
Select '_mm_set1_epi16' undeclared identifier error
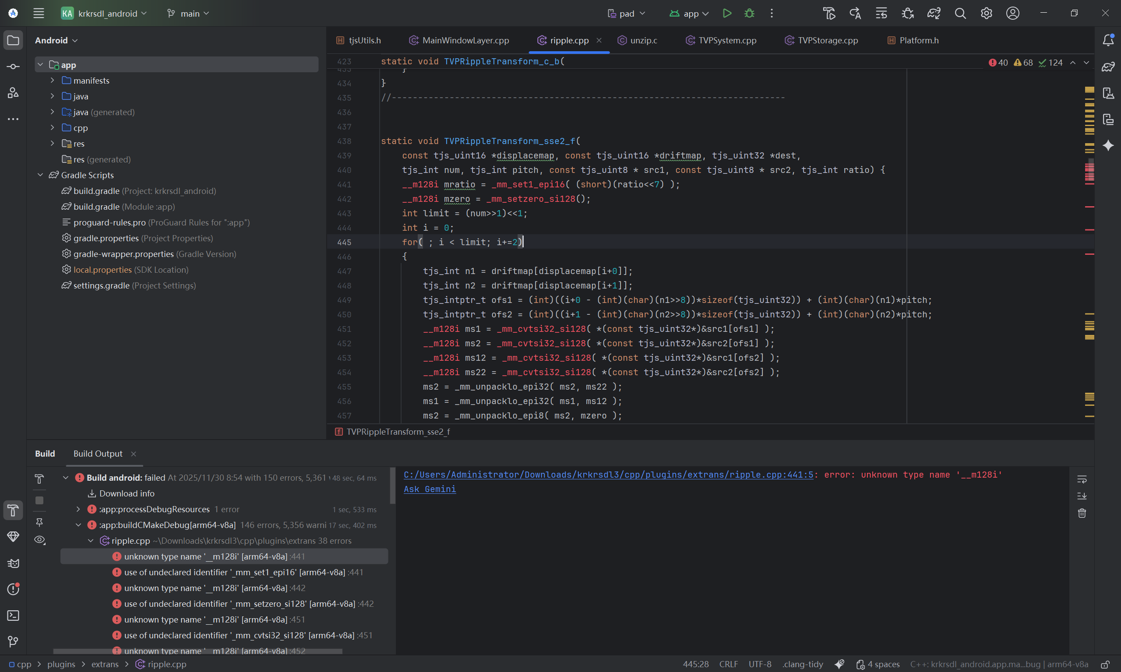[x=234, y=572]
